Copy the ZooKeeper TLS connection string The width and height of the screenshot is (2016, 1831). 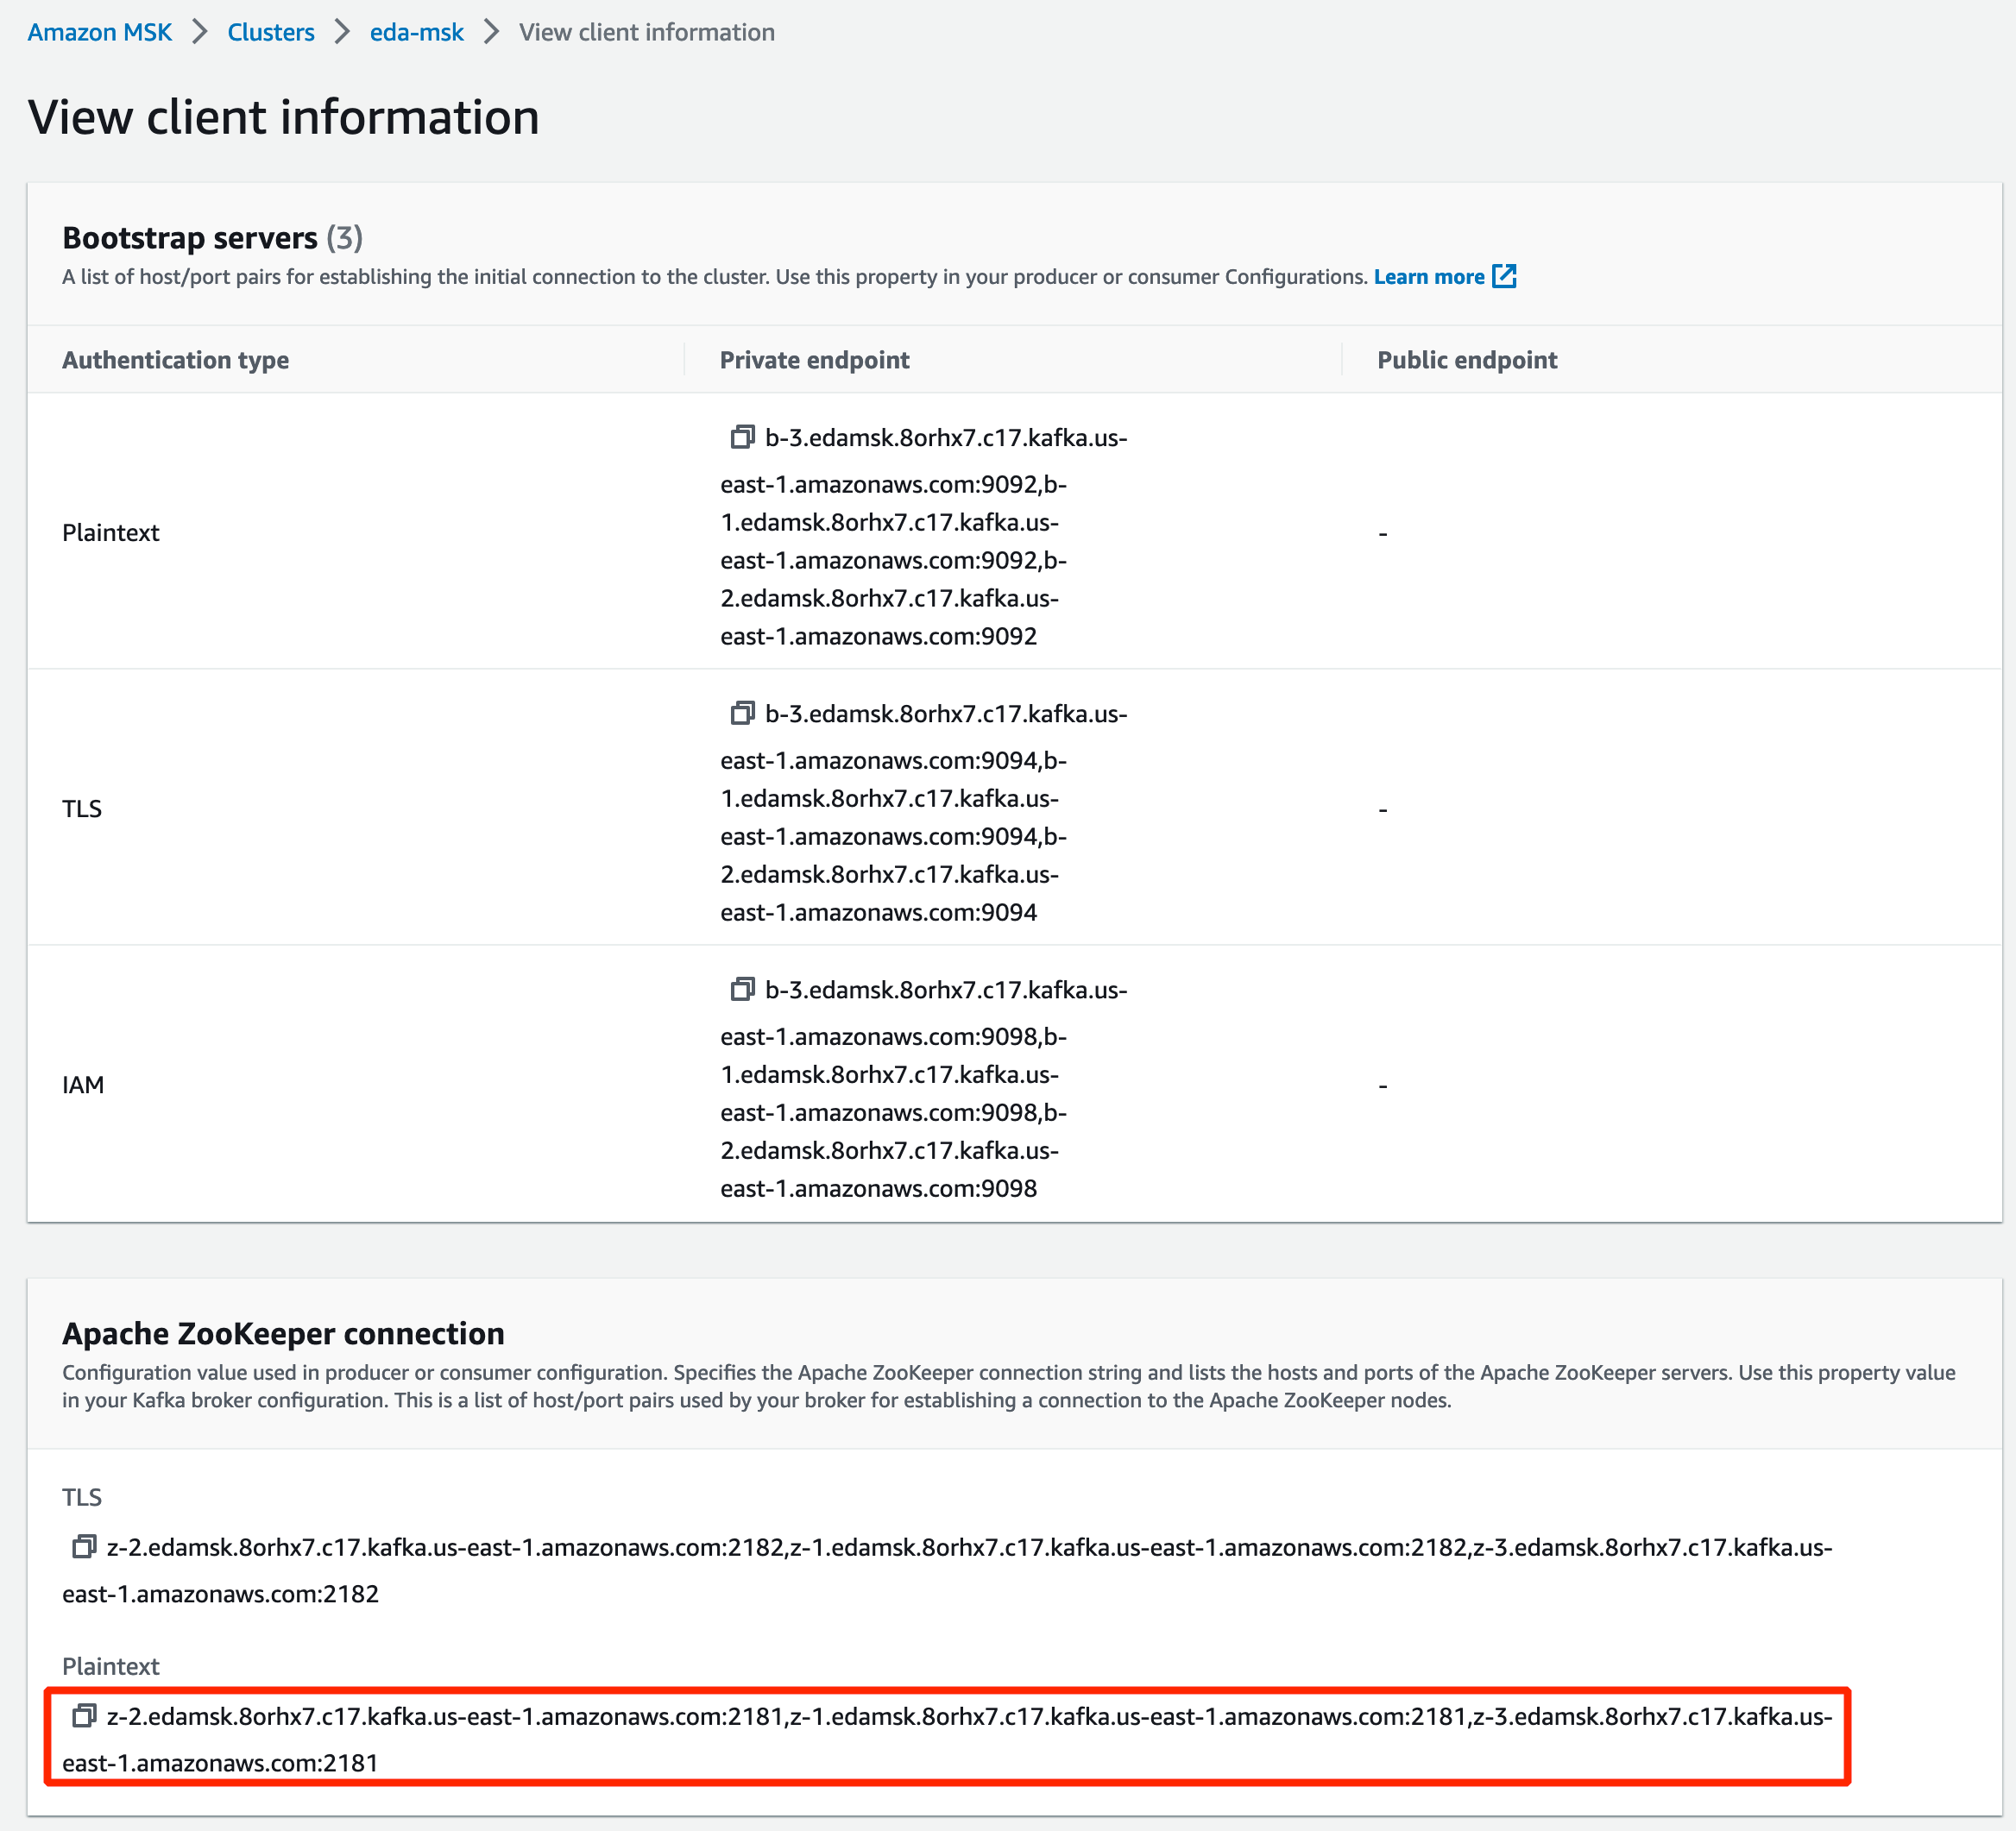pos(84,1546)
